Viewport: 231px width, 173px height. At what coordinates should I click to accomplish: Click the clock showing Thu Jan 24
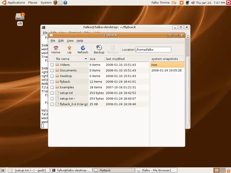(x=210, y=3)
